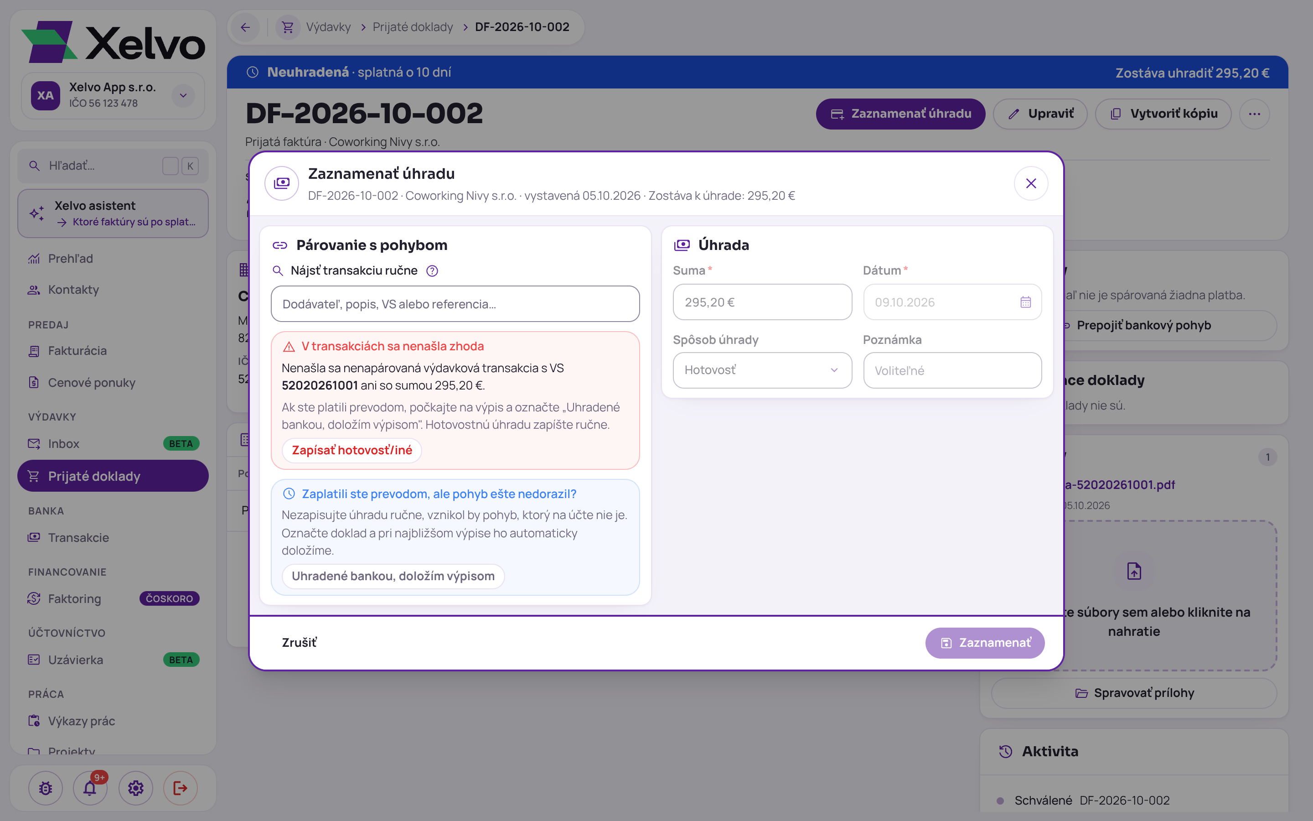Open Cenové ponuky in sidebar
The width and height of the screenshot is (1313, 821).
click(x=113, y=382)
